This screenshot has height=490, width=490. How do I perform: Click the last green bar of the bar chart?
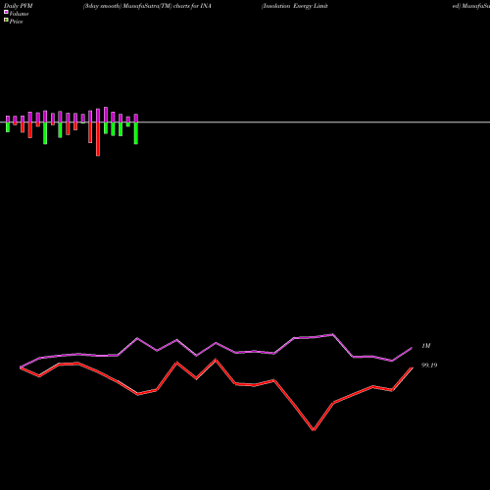[136, 133]
